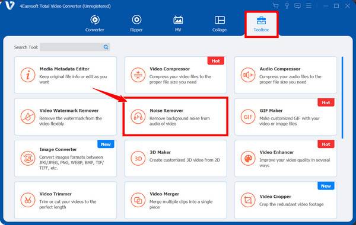This screenshot has width=356, height=225.
Task: Open the Media Metadata Editor tool icon
Action: point(28,75)
